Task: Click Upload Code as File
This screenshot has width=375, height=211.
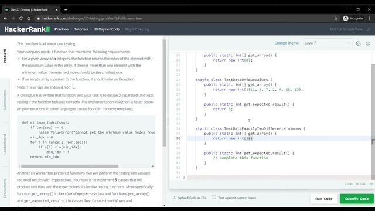Action: 192,198
